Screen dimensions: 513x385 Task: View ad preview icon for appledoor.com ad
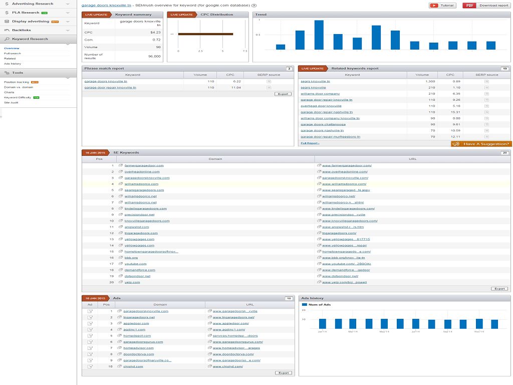point(90,323)
